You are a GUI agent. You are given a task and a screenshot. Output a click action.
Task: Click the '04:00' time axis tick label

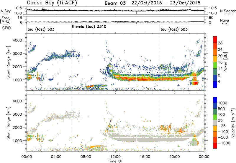pos(56,157)
